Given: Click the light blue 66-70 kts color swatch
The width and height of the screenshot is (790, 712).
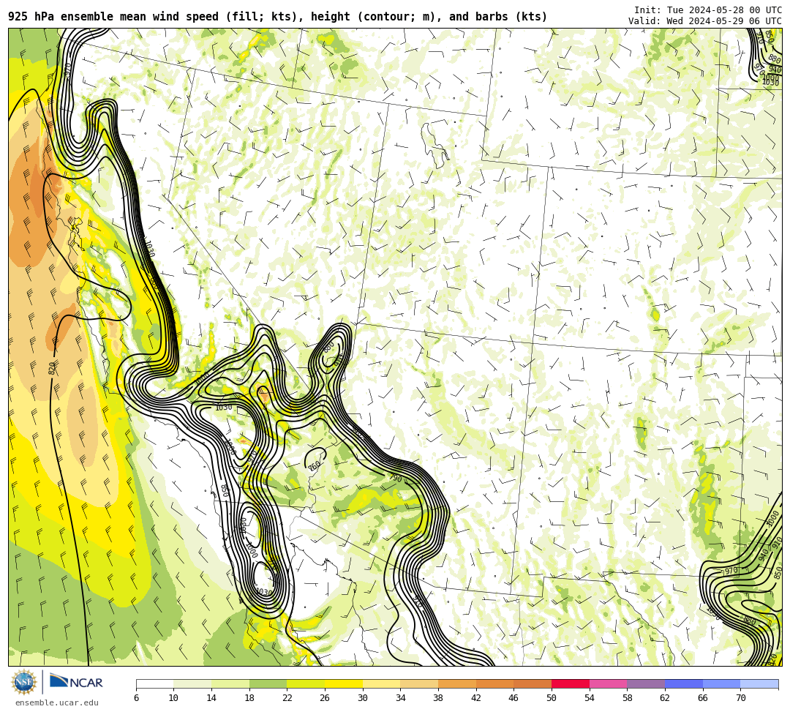Looking at the screenshot, I should click(x=721, y=683).
